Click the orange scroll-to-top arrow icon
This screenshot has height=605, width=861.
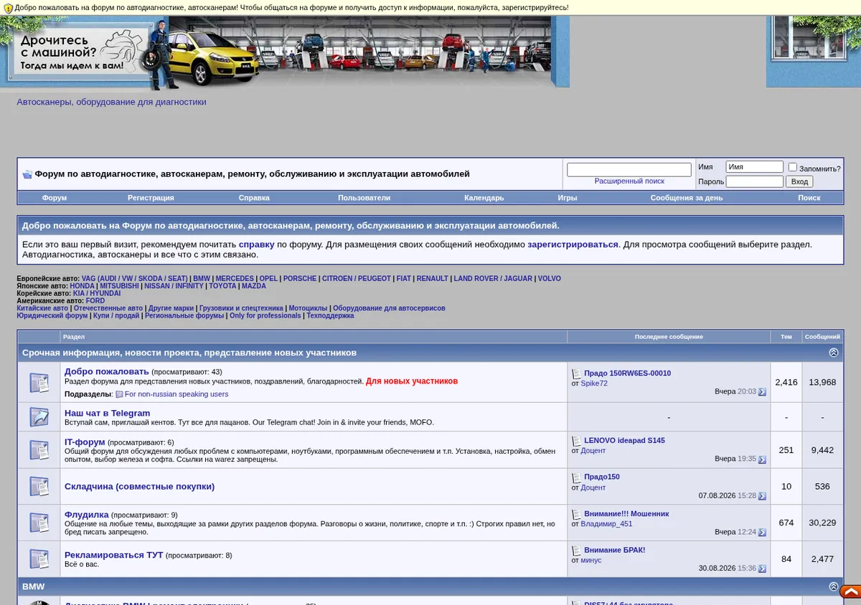pos(851,592)
